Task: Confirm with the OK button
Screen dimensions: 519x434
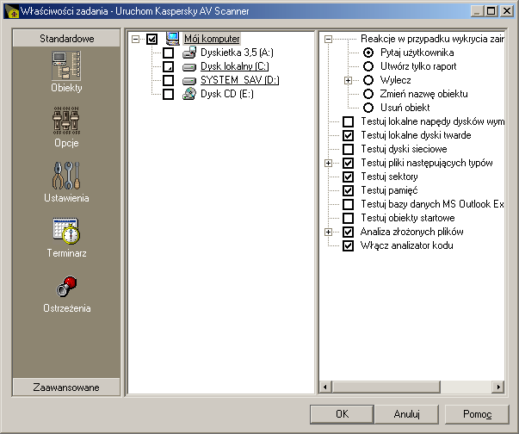Action: click(342, 414)
